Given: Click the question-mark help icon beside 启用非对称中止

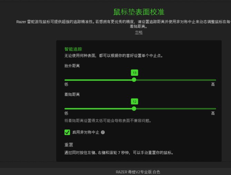Looking at the screenshot, I should (103, 132).
